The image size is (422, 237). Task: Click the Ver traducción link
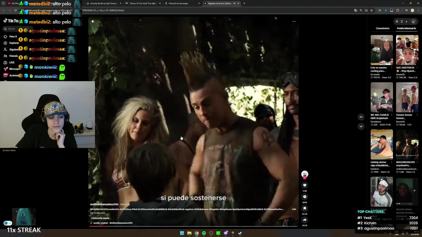97,213
